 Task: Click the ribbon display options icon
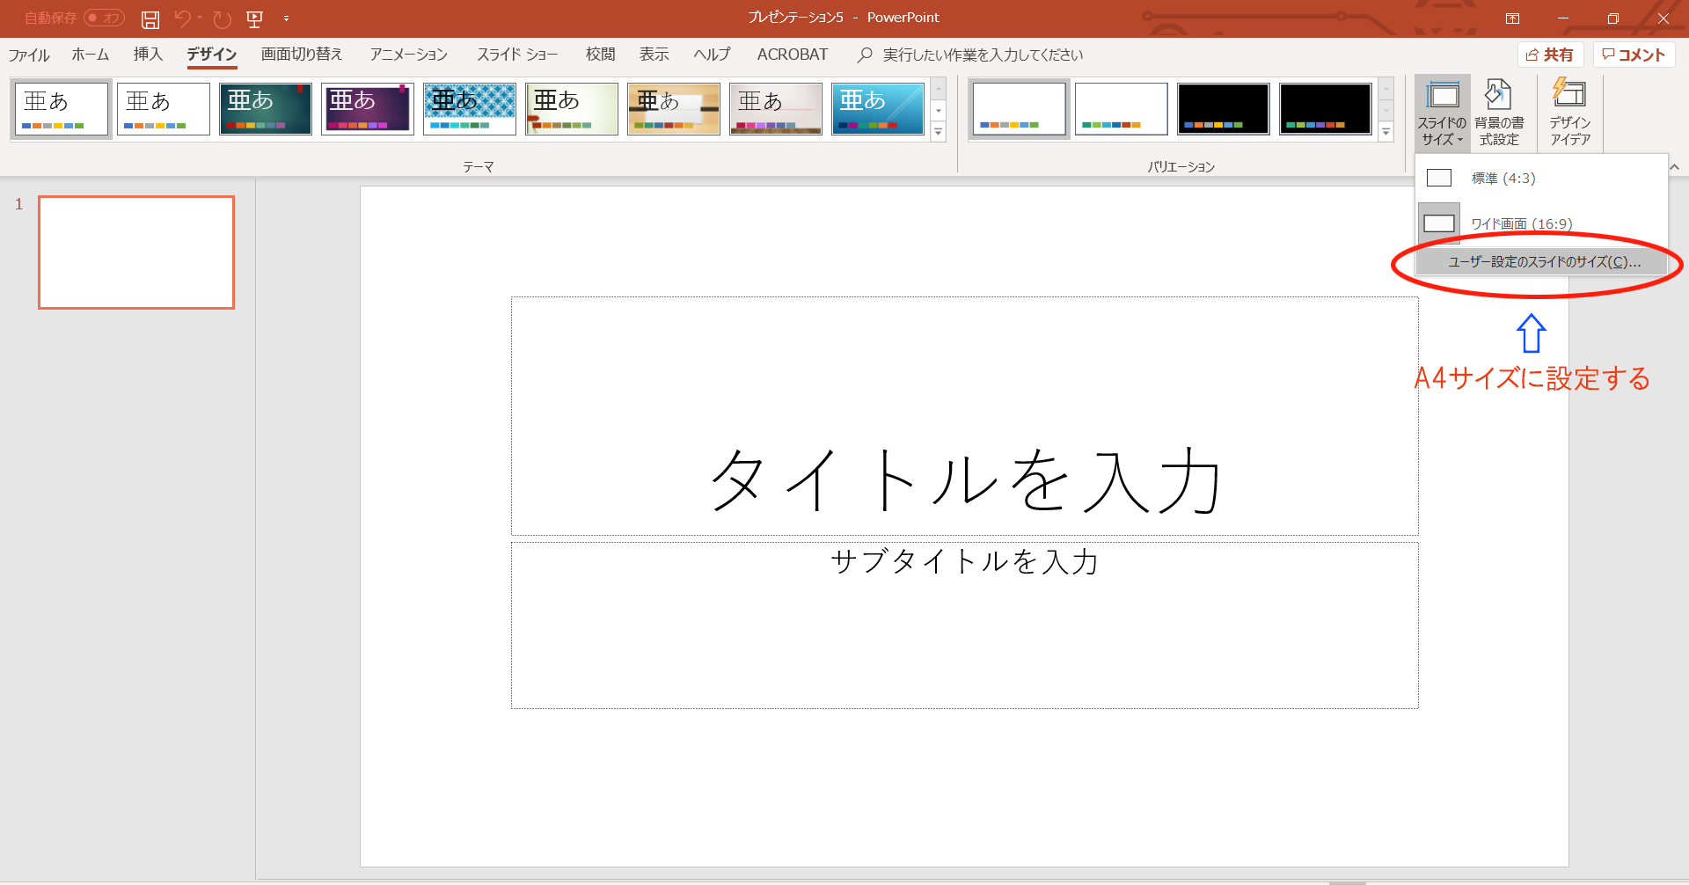pyautogui.click(x=1512, y=18)
